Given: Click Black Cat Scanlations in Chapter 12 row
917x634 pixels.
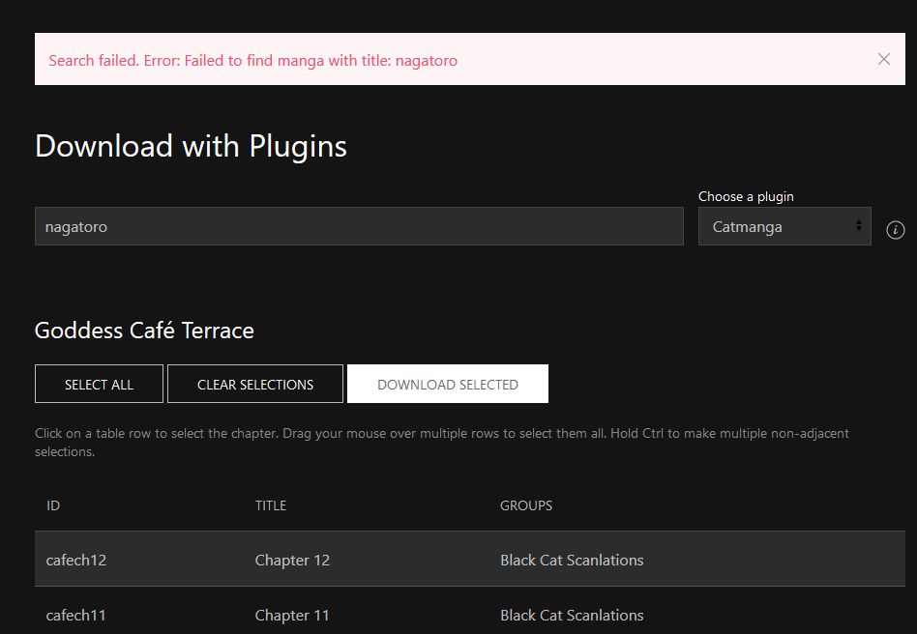Looking at the screenshot, I should [x=572, y=561].
